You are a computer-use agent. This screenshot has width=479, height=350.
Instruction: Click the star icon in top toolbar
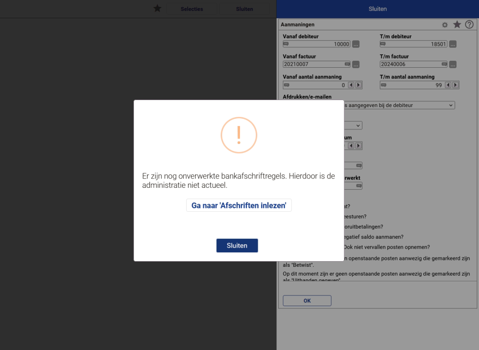157,8
